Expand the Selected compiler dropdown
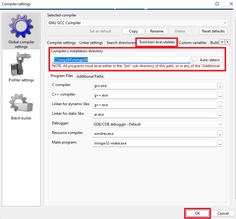Image resolution: width=236 pixels, height=219 pixels. click(137, 23)
